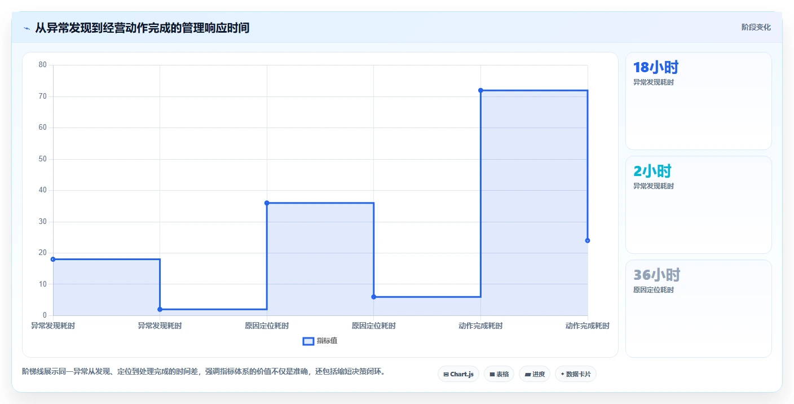Click the 指标值 legend text
Viewport: 794px width, 404px height.
[x=327, y=341]
